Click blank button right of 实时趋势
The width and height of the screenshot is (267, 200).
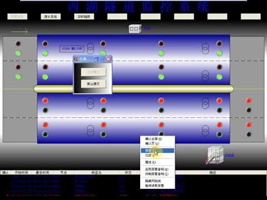117,17
